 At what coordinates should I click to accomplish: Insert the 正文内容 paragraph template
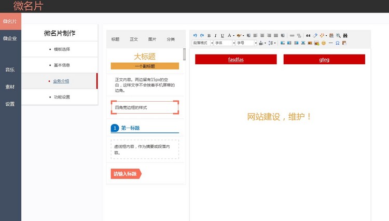tap(145, 85)
